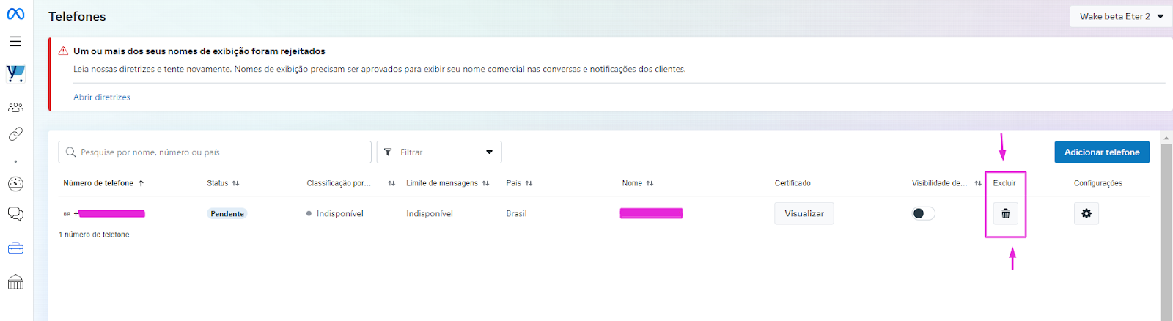Open the Filtrar dropdown

[438, 152]
